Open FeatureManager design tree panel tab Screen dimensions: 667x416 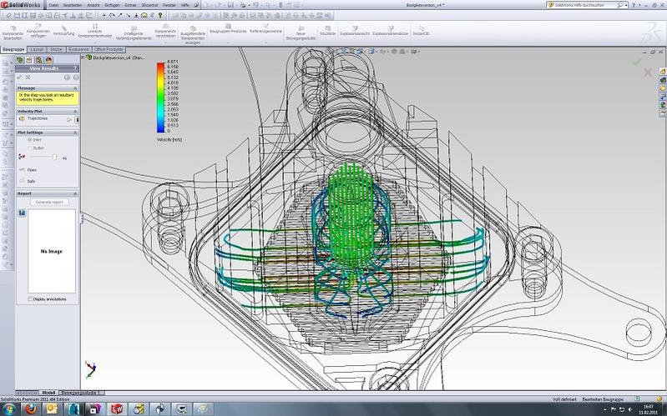click(x=19, y=60)
